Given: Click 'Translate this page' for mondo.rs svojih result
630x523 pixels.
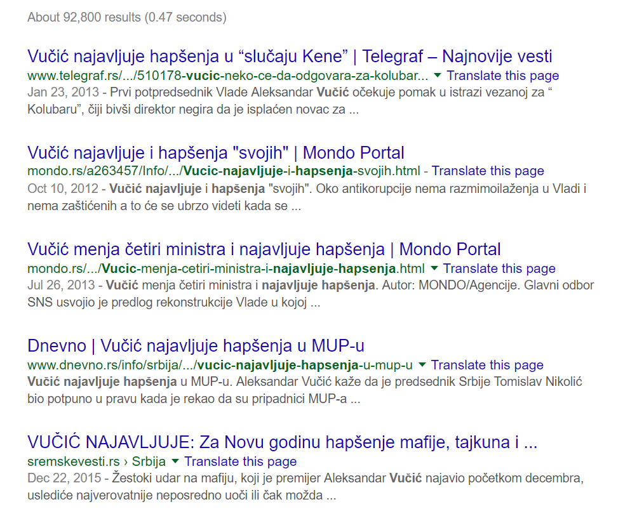Looking at the screenshot, I should pyautogui.click(x=488, y=171).
